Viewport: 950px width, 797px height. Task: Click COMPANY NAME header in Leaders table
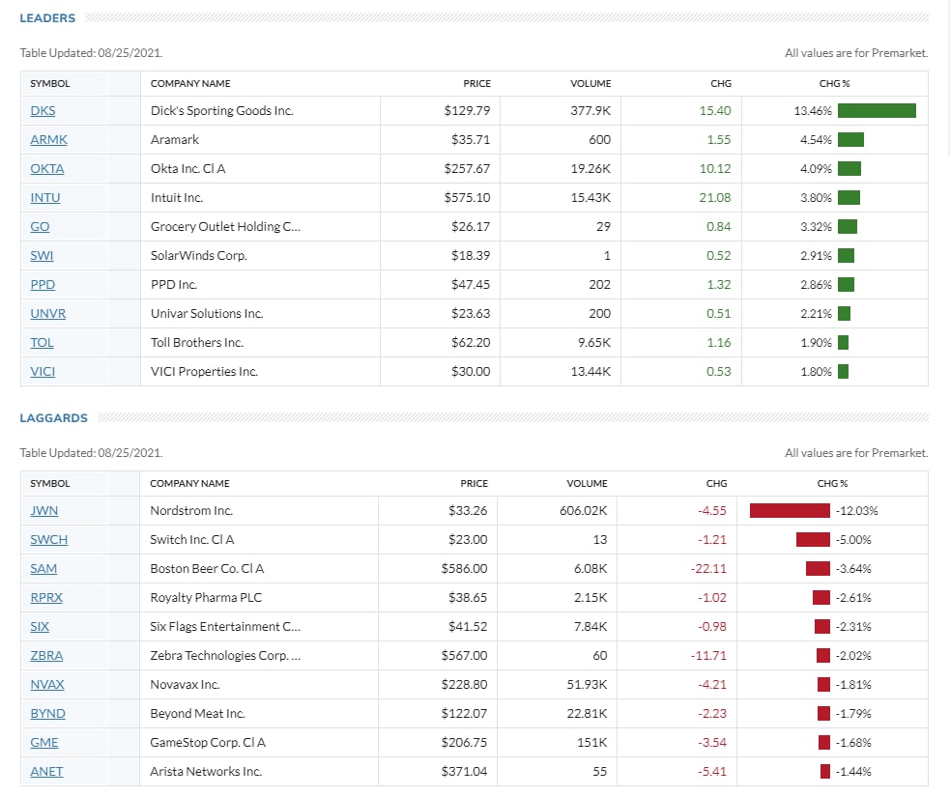(x=190, y=84)
